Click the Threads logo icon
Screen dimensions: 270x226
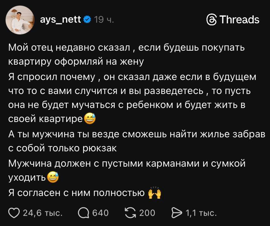click(x=211, y=20)
